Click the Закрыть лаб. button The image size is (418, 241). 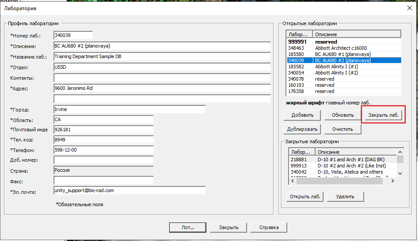coord(383,115)
